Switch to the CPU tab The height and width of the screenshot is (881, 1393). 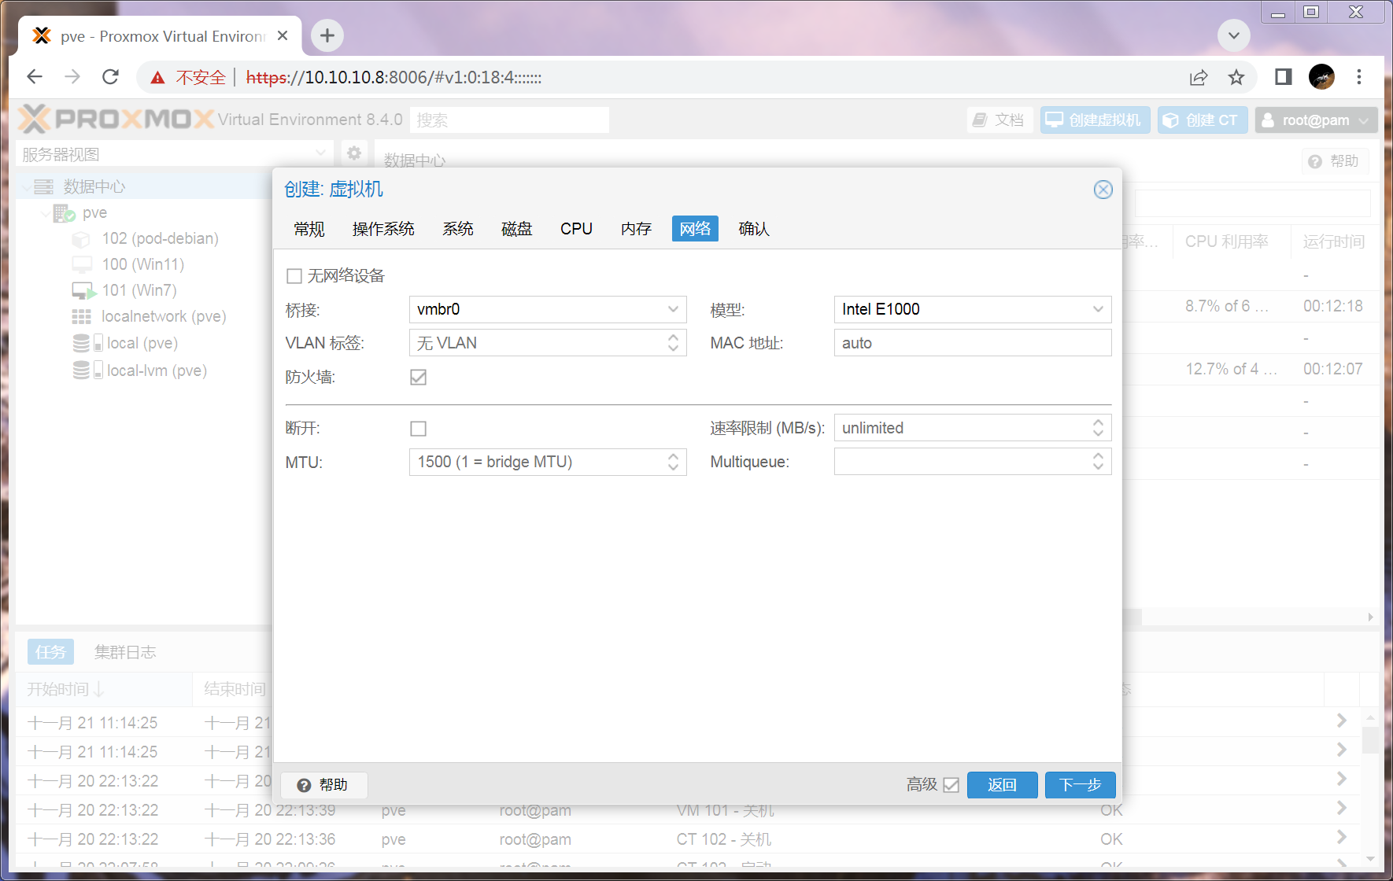576,229
